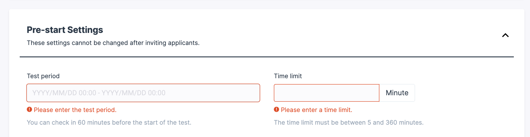Click the 5 to 360 minutes hint text

(349, 123)
